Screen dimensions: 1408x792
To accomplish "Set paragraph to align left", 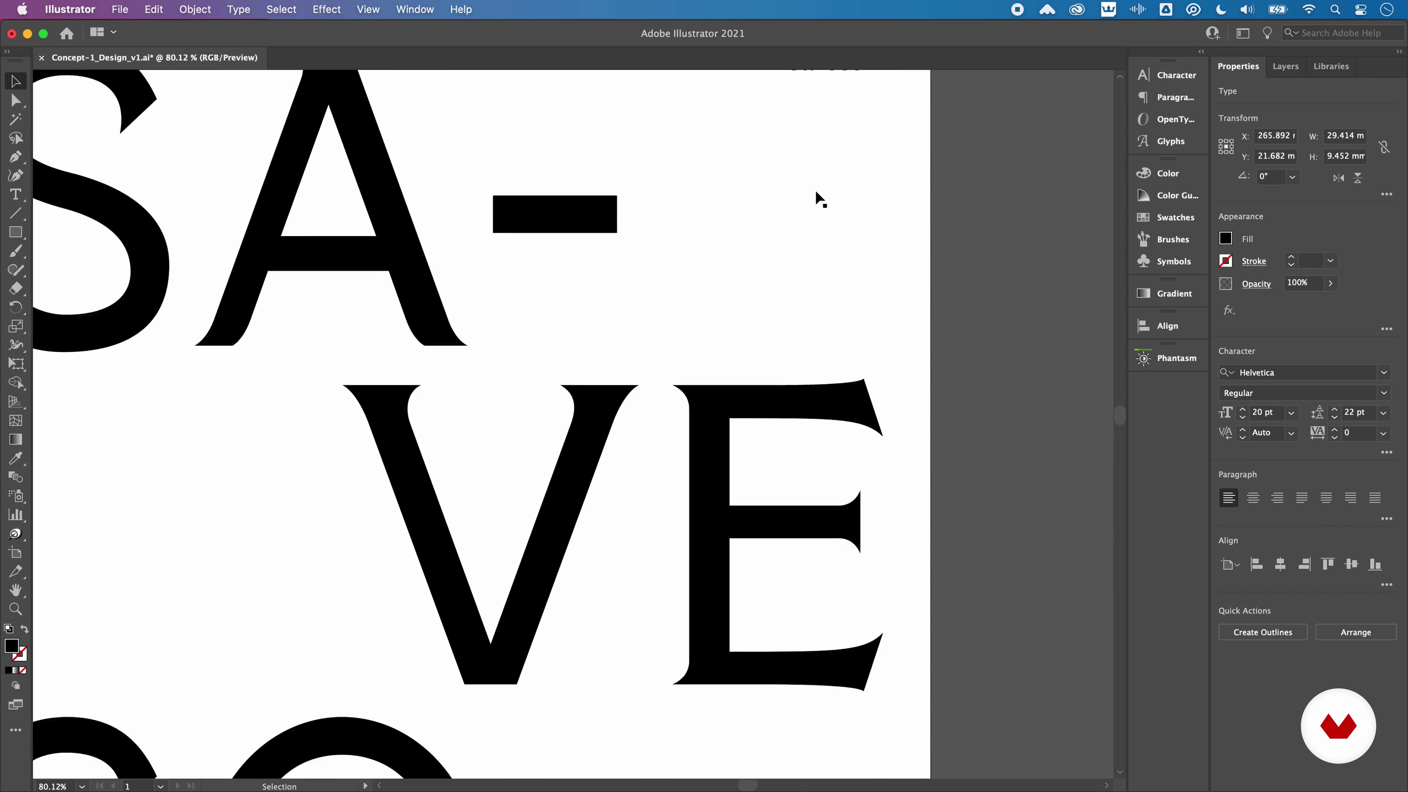I will pos(1229,498).
